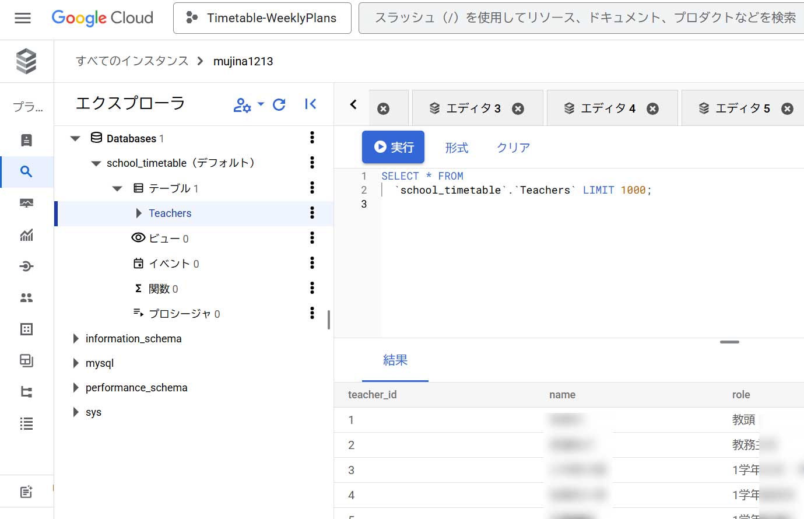Open the monitor sidebar icon
The height and width of the screenshot is (519, 804).
click(26, 203)
